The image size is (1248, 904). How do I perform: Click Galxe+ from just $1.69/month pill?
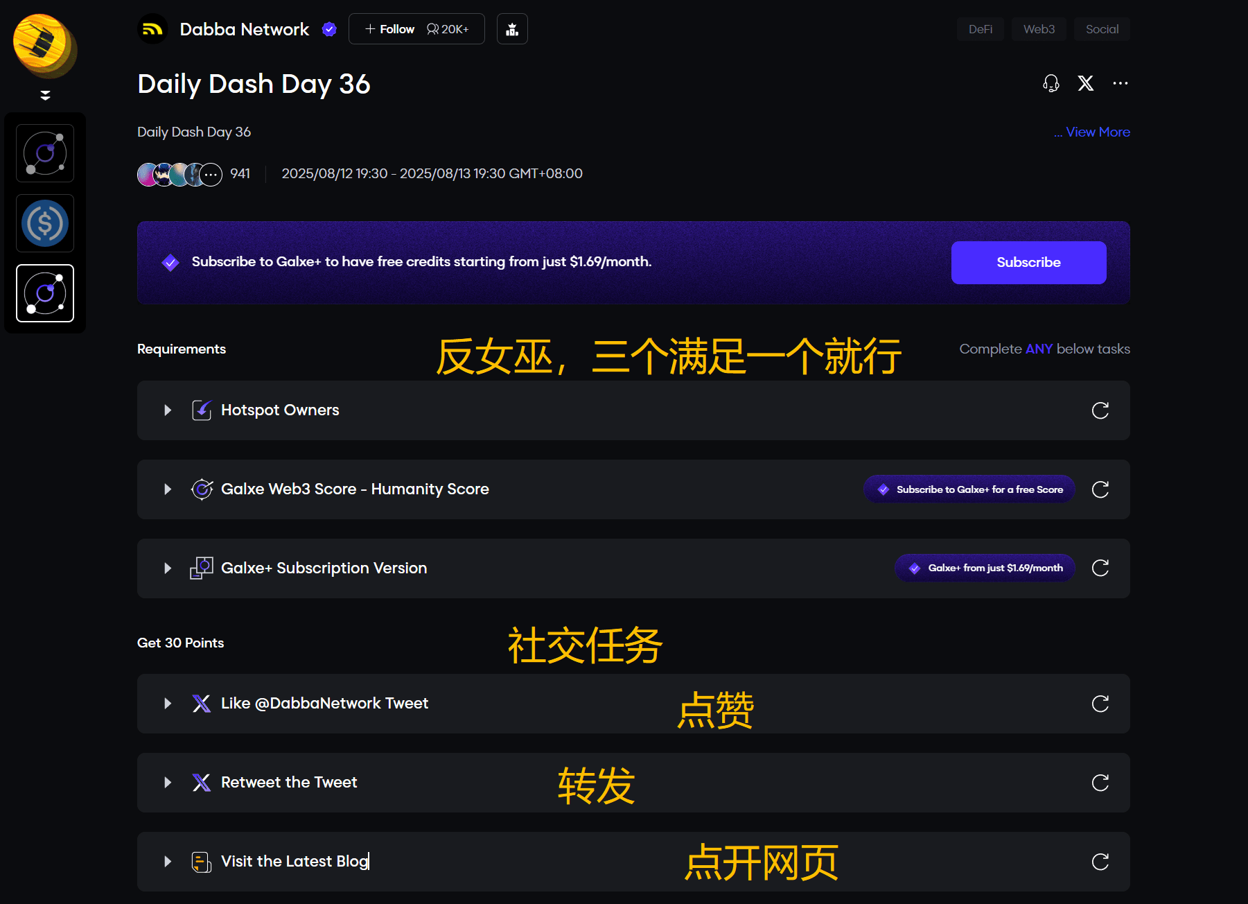click(x=985, y=568)
